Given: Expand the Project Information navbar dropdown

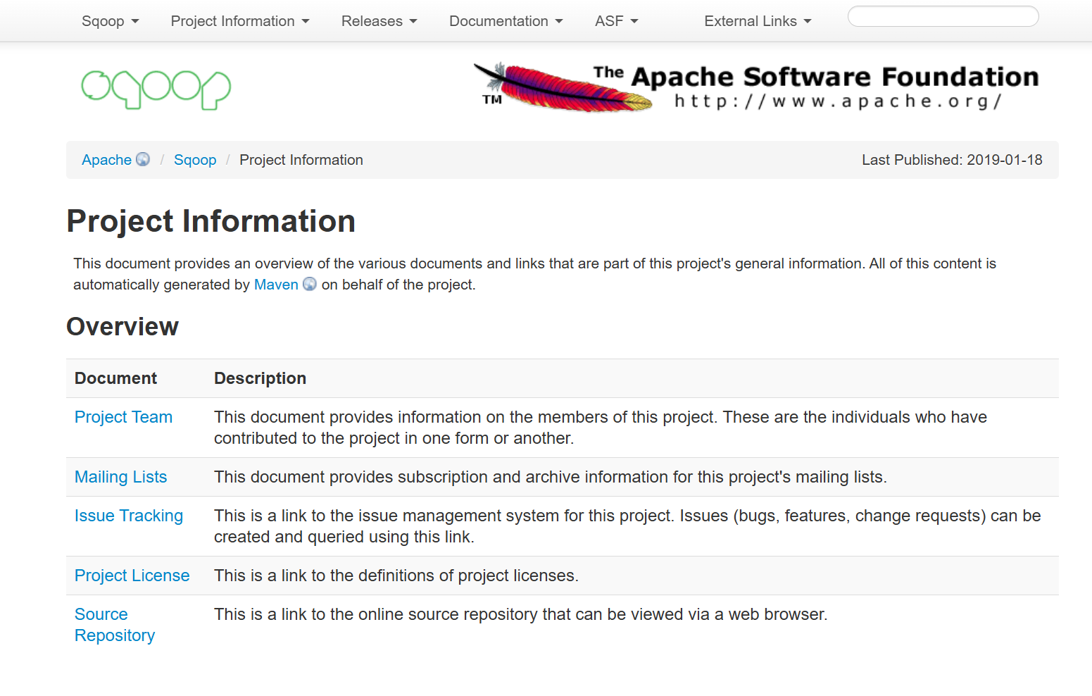Looking at the screenshot, I should (239, 21).
